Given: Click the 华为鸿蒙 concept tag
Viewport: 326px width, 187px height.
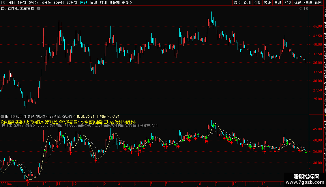Looking at the screenshot, I should [66, 122].
